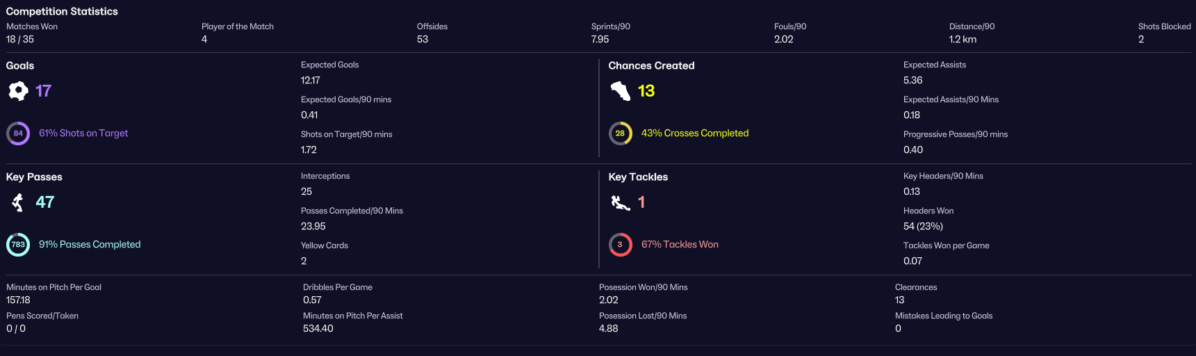Click the Expected Goals value 12.17
This screenshot has width=1196, height=356.
pos(311,81)
